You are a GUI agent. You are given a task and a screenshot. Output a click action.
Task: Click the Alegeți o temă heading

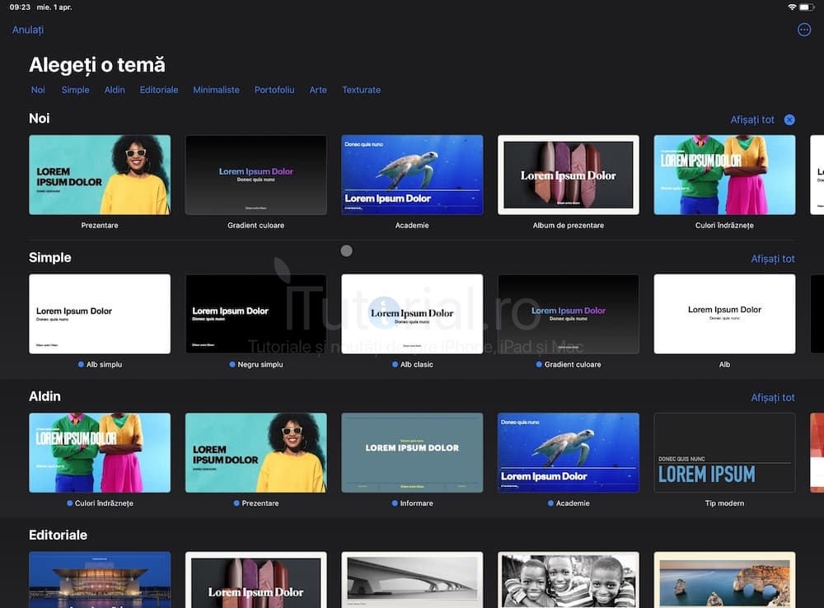point(97,65)
